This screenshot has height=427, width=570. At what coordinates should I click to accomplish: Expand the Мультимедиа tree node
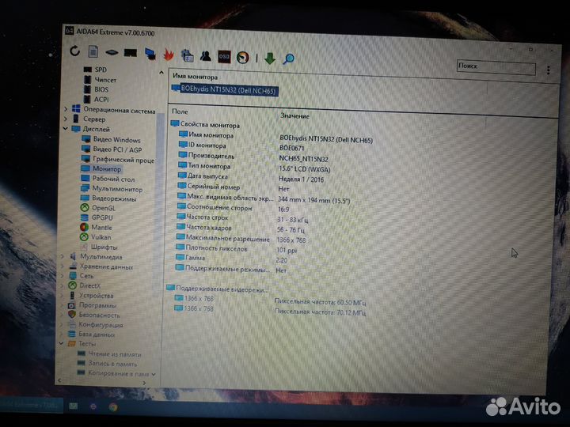coord(63,256)
